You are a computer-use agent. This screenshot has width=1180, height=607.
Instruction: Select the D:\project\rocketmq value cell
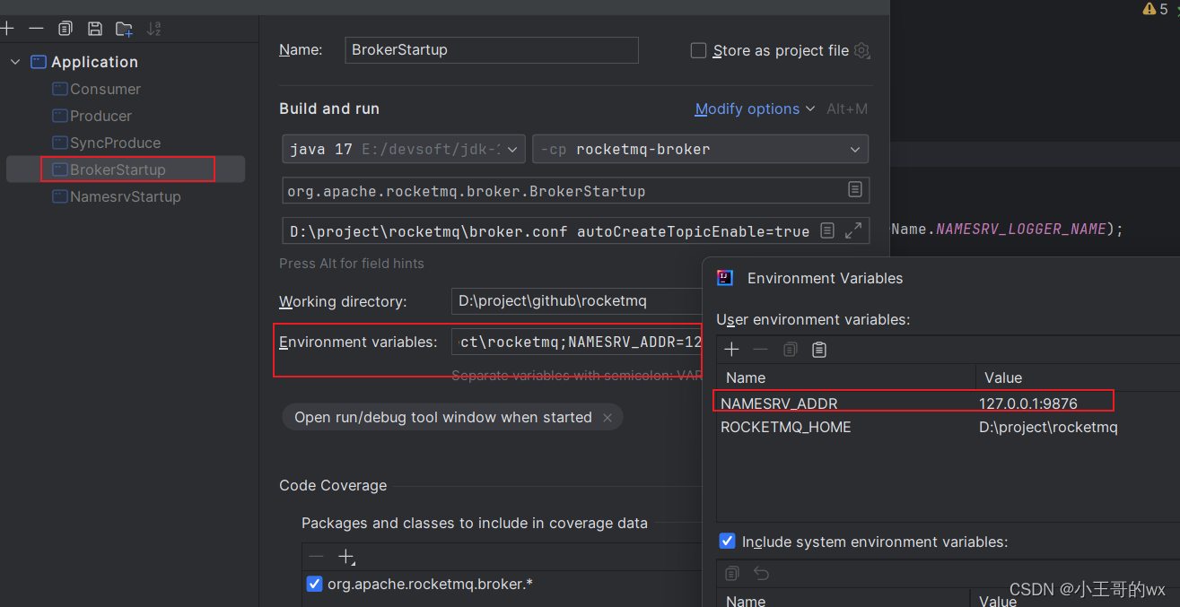1048,427
